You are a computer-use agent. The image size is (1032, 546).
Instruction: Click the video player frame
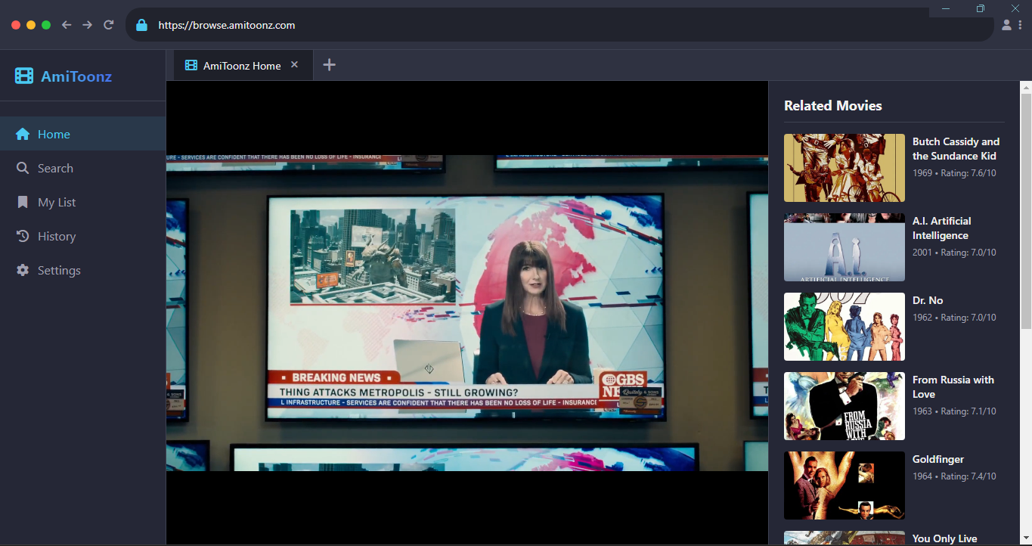[467, 312]
